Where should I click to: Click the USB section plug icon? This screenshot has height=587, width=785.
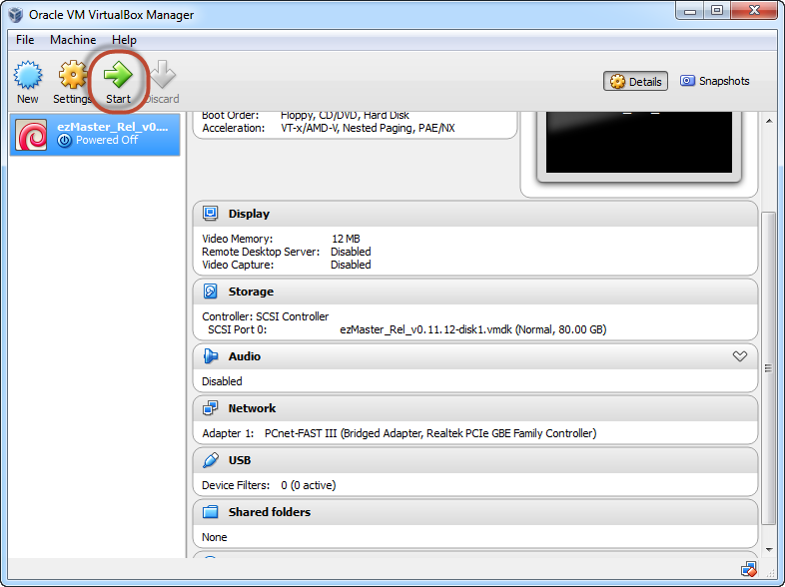click(x=211, y=460)
